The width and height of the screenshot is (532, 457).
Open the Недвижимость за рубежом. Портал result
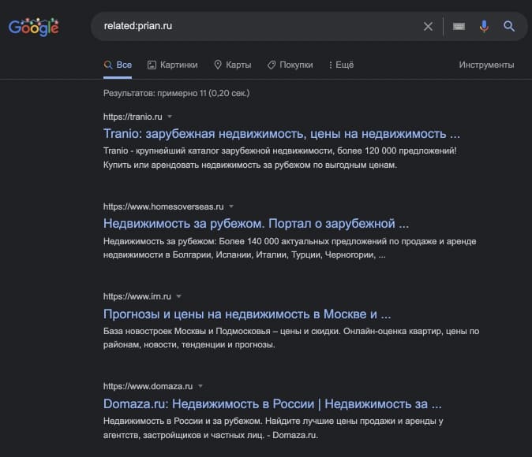click(257, 224)
